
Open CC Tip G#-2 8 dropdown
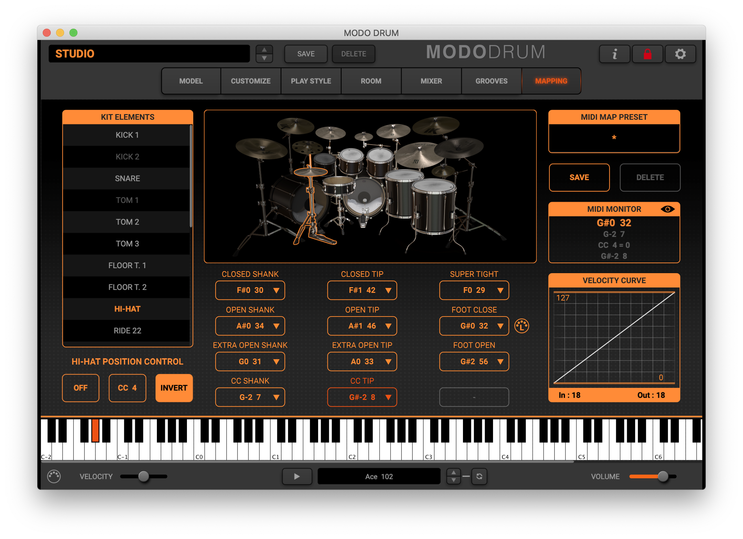pyautogui.click(x=362, y=397)
